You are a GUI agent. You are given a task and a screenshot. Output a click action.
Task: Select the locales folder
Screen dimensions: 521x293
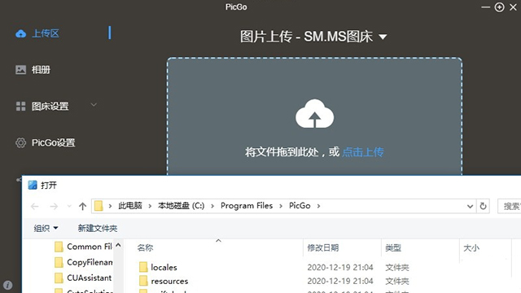[164, 268]
